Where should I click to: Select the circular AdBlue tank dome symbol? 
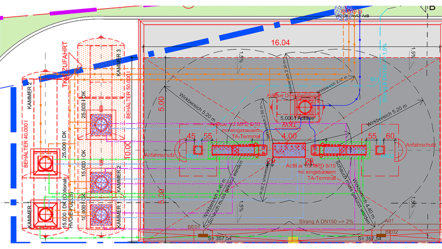(305, 108)
